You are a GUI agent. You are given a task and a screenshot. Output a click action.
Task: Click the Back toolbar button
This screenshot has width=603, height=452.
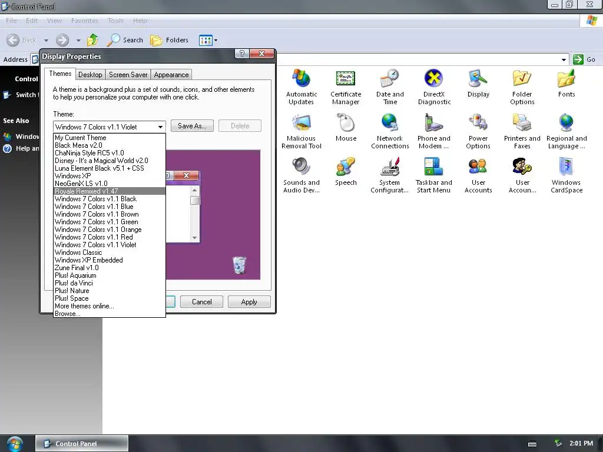22,40
